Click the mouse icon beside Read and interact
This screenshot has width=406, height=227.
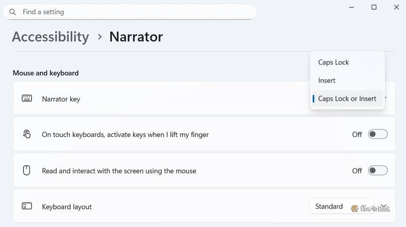27,171
